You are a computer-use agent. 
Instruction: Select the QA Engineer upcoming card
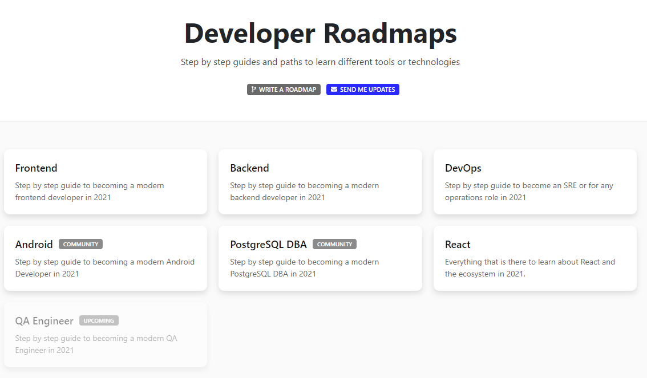pos(106,335)
